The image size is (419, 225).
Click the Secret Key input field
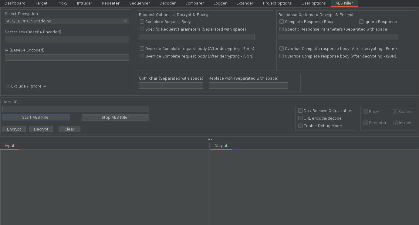pos(67,39)
